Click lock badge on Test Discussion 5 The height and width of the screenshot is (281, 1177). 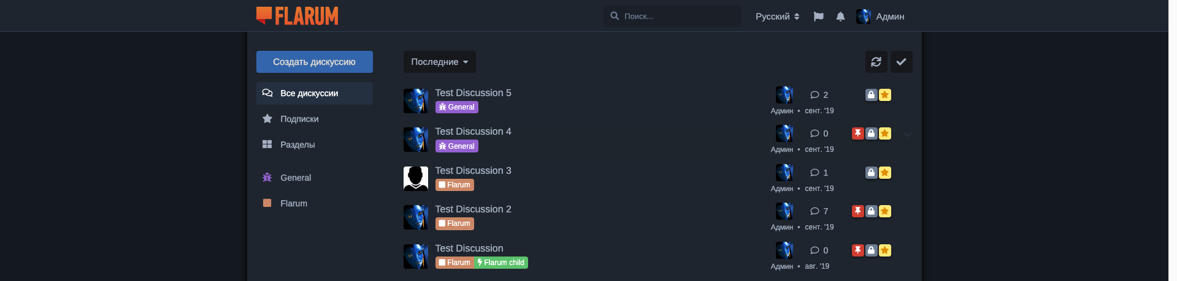click(x=871, y=95)
